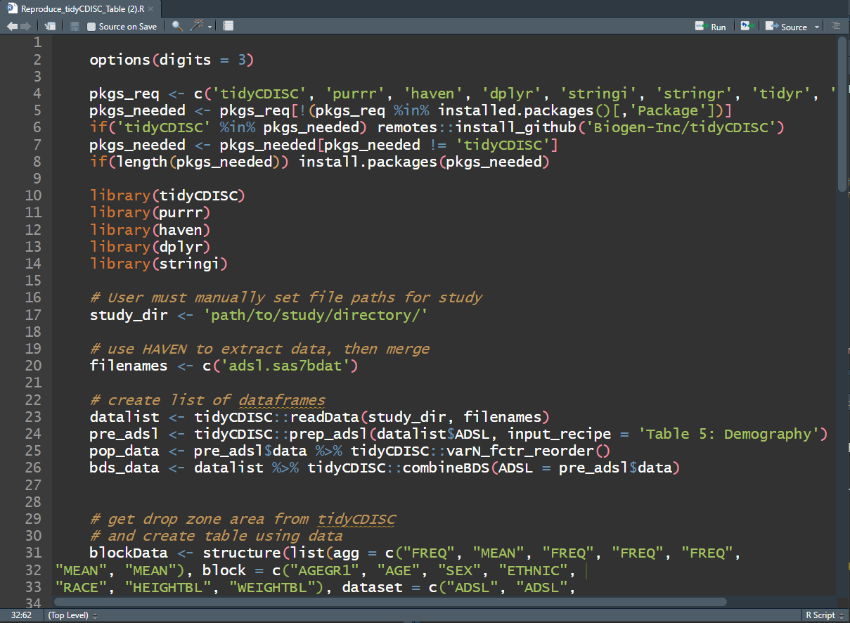Expand the code tools dropdown arrow
850x623 pixels.
click(x=210, y=27)
